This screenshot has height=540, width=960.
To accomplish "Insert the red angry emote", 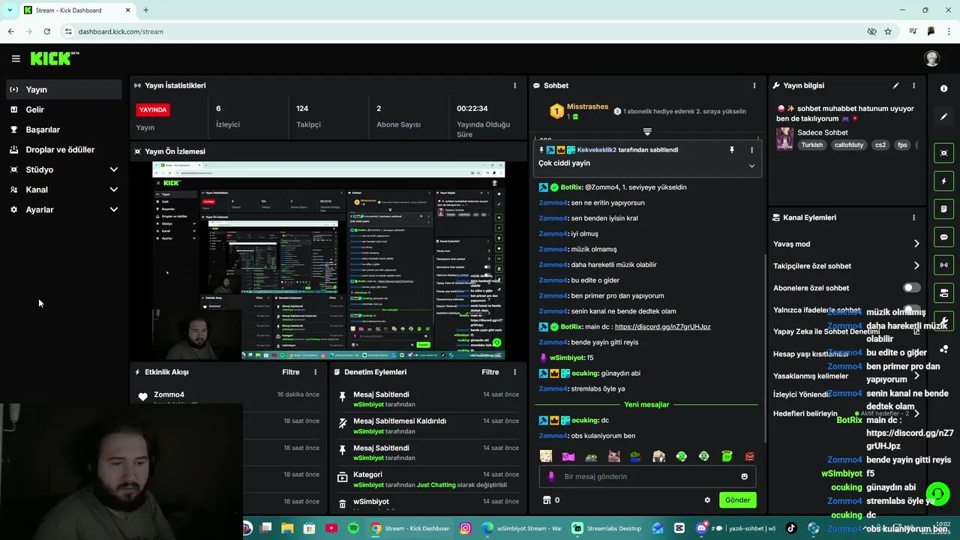I will [749, 456].
